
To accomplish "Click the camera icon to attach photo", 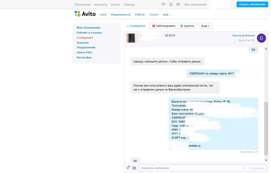I will (134, 168).
